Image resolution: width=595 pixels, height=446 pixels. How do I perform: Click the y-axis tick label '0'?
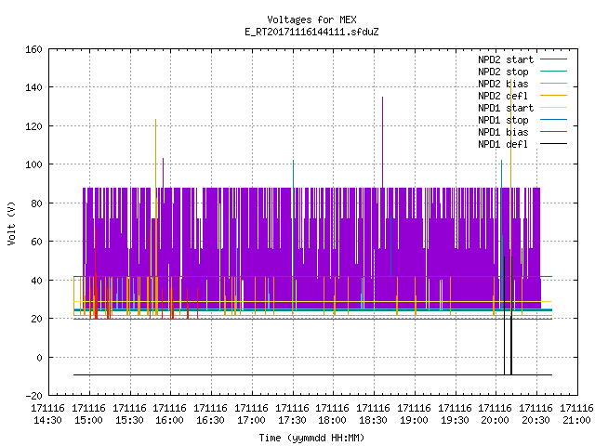(39, 358)
